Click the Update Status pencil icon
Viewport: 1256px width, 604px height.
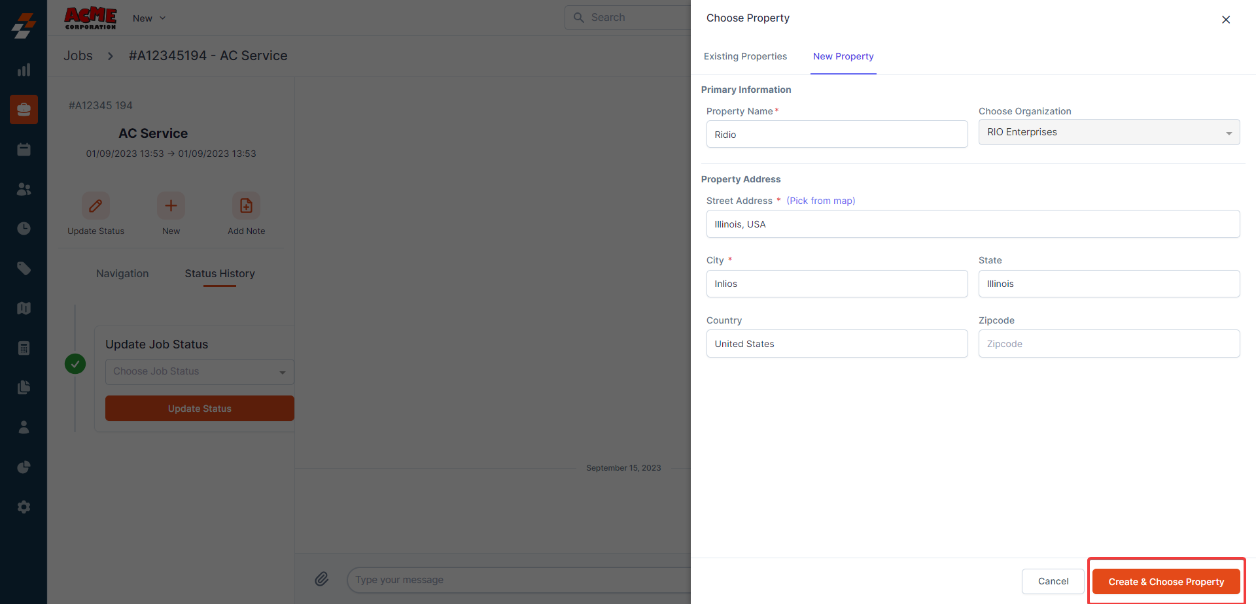point(96,206)
